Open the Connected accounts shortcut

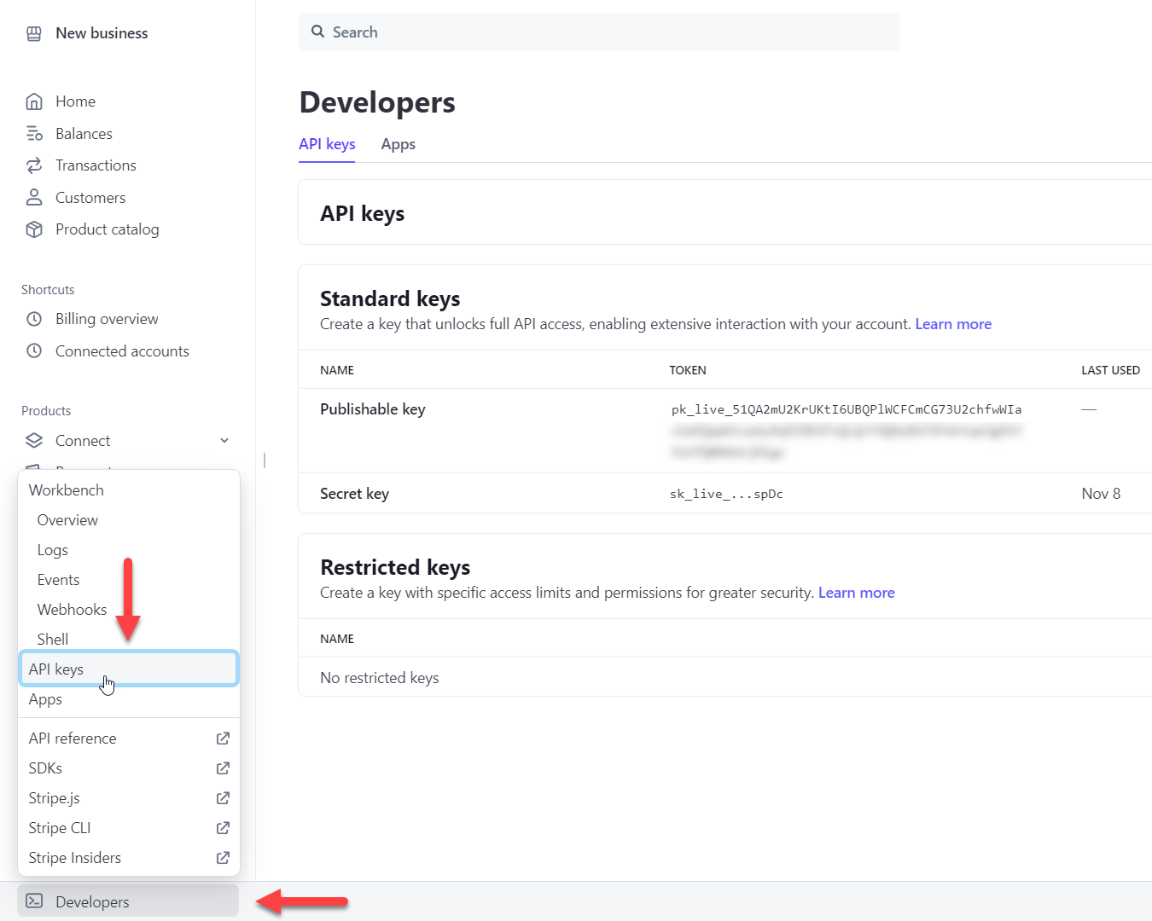pyautogui.click(x=122, y=351)
